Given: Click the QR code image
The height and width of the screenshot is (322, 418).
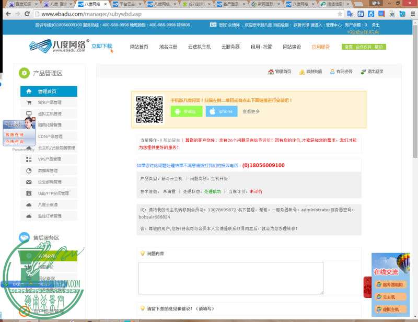Looking at the screenshot, I should (x=149, y=109).
